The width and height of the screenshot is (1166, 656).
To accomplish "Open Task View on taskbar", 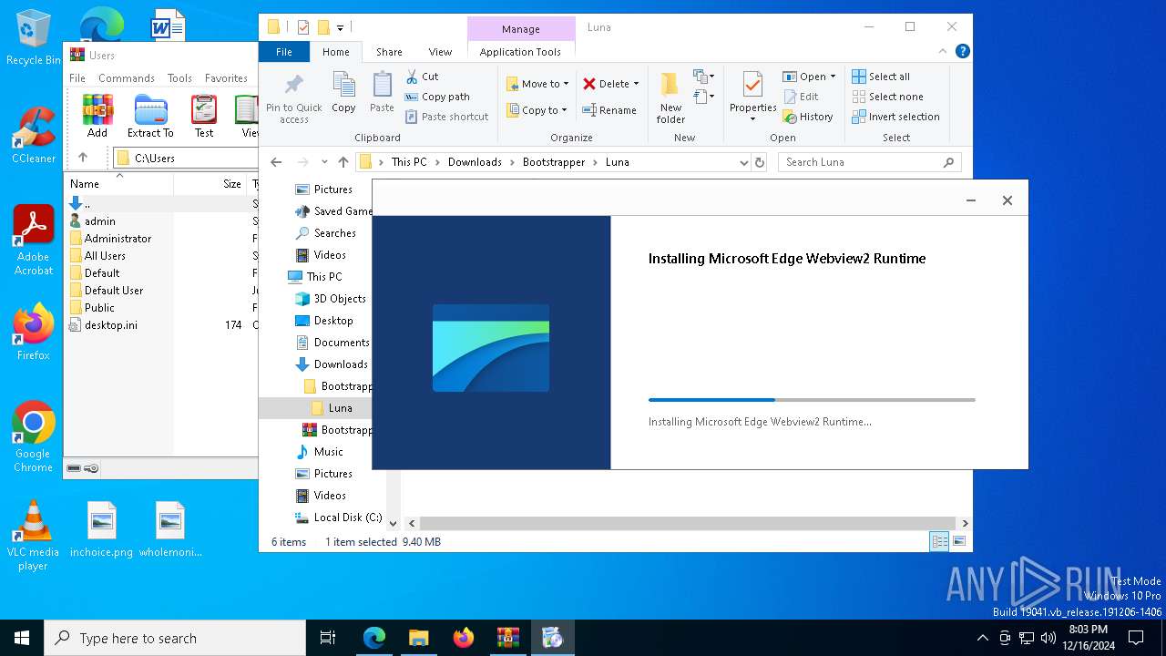I will pyautogui.click(x=328, y=638).
